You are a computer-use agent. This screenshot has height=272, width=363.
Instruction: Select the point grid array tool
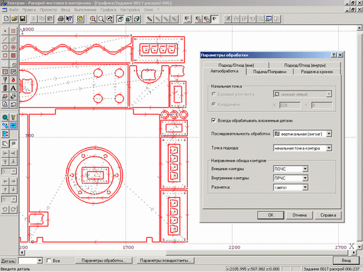tap(13, 31)
